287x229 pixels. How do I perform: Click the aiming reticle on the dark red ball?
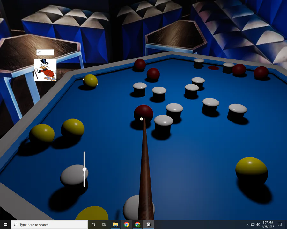coord(141,119)
